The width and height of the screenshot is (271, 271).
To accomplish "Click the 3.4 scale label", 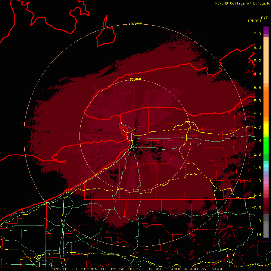I will [x=257, y=141].
